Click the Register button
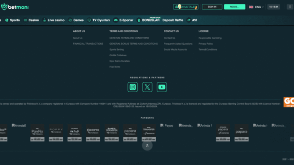 click(x=235, y=7)
